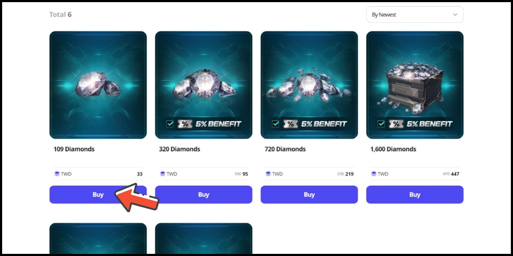Buy the 320 Diamonds pack
513x256 pixels.
tap(203, 195)
